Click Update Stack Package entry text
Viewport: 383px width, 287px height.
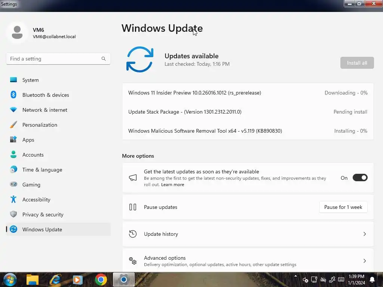pos(185,112)
